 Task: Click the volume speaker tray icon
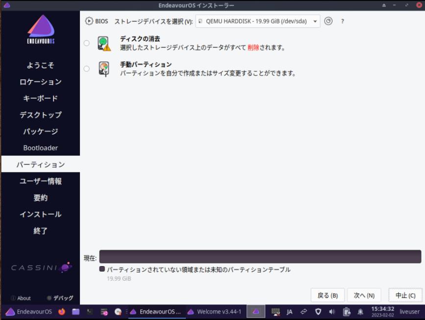point(332,312)
